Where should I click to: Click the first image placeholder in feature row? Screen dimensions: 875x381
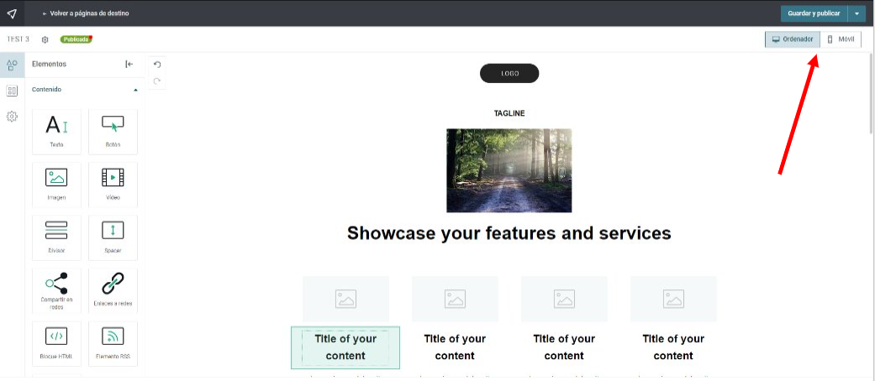click(346, 299)
